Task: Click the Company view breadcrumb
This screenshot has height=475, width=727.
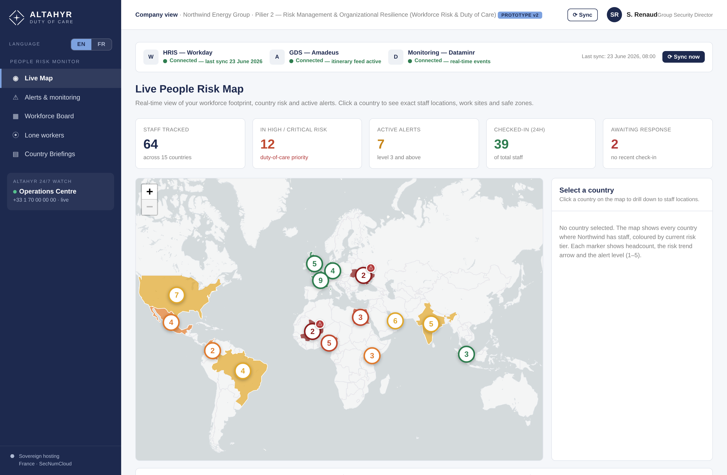Action: (x=157, y=15)
